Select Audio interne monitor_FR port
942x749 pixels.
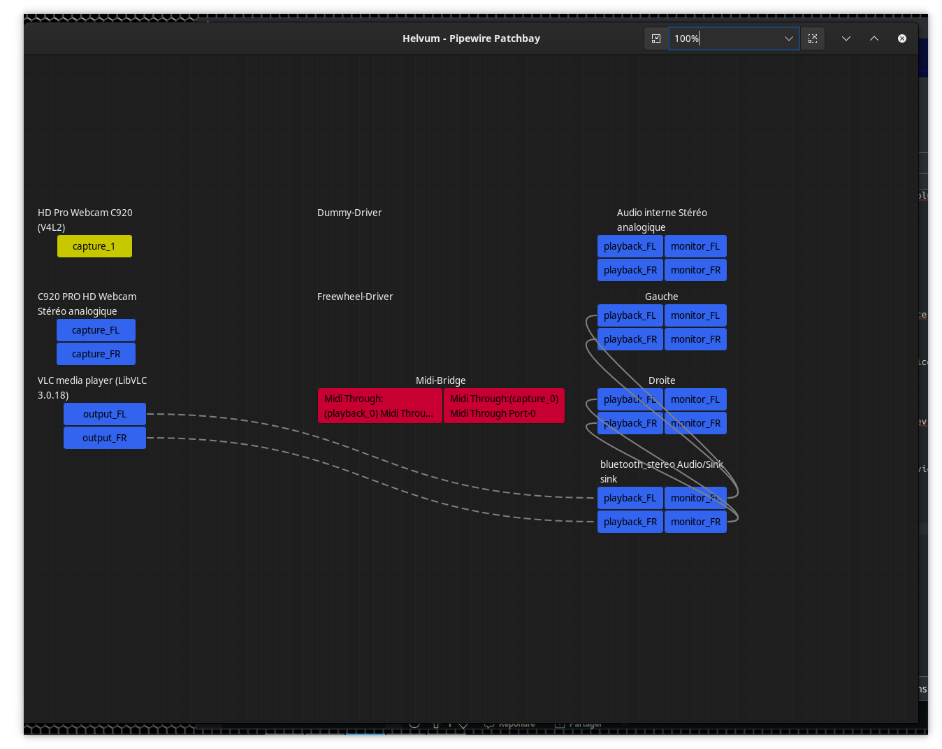tap(695, 270)
